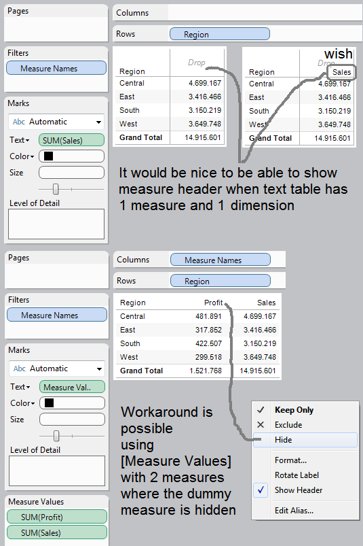Toggle the Show Header checkmark
The height and width of the screenshot is (546, 363).
tap(261, 490)
